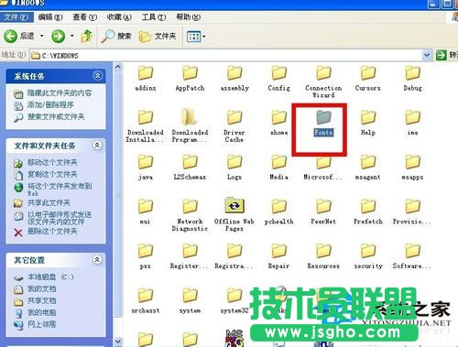Select the msagent folder icon
The width and height of the screenshot is (458, 347).
pyautogui.click(x=368, y=162)
